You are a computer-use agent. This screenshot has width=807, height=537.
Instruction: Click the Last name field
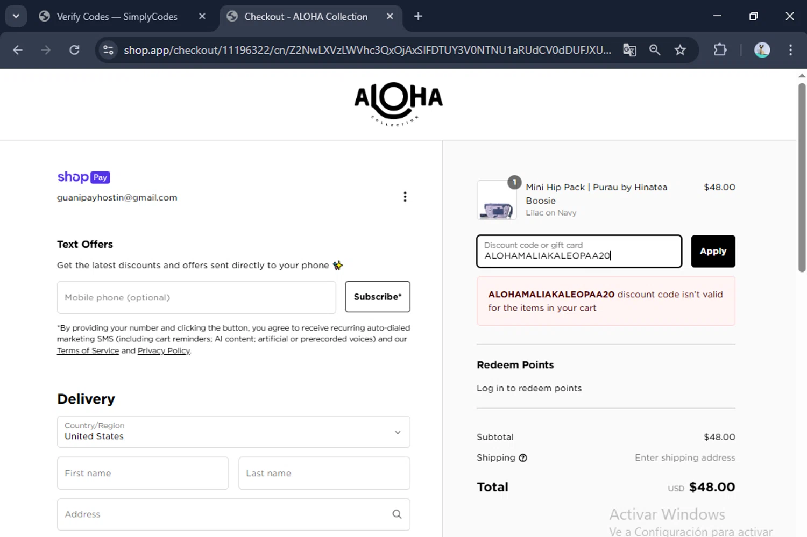coord(324,473)
